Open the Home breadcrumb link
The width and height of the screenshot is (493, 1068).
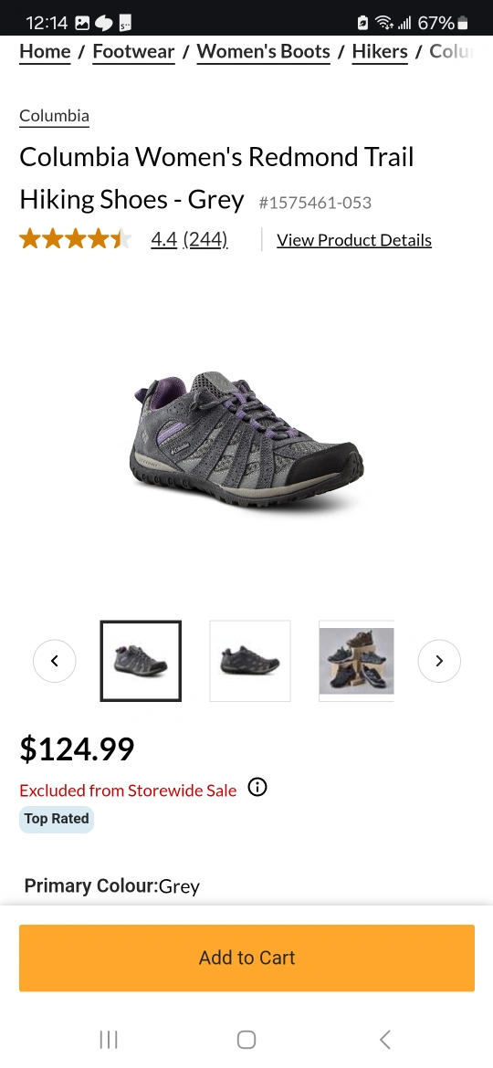pyautogui.click(x=45, y=52)
